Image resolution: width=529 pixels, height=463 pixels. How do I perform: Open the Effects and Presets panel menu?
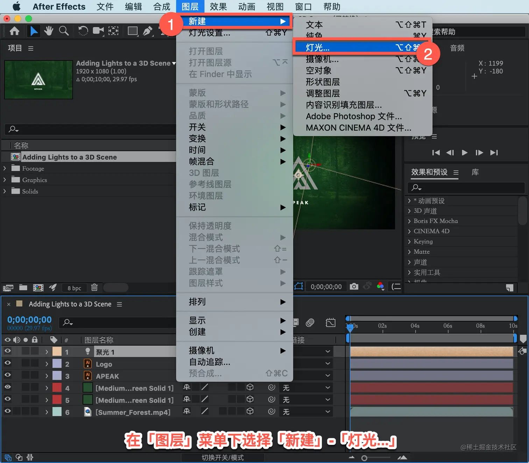point(456,172)
